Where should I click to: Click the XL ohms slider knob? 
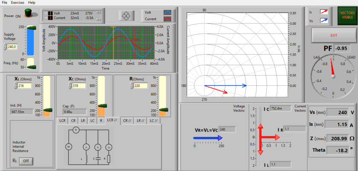(48, 110)
